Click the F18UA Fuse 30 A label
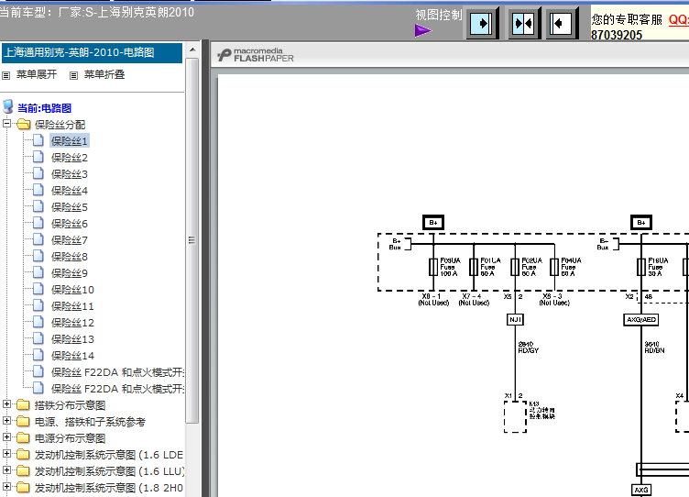This screenshot has height=497, width=689. pos(658,267)
